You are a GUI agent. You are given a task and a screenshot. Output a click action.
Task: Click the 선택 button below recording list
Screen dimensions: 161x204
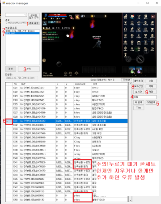[x=29, y=69]
